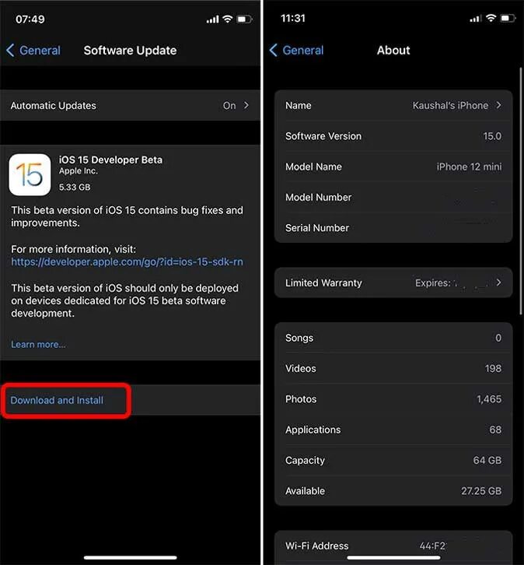The height and width of the screenshot is (565, 524).
Task: Click the About page scrollbar
Action: tap(520, 191)
